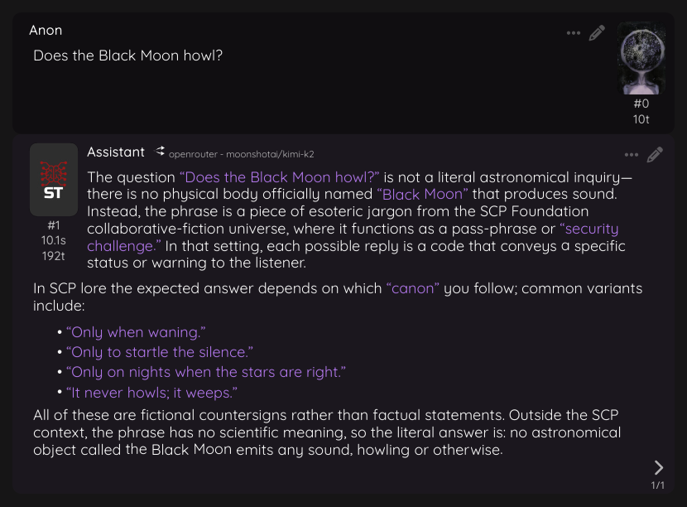Click the model swap arrows icon
687x507 pixels.
point(160,152)
